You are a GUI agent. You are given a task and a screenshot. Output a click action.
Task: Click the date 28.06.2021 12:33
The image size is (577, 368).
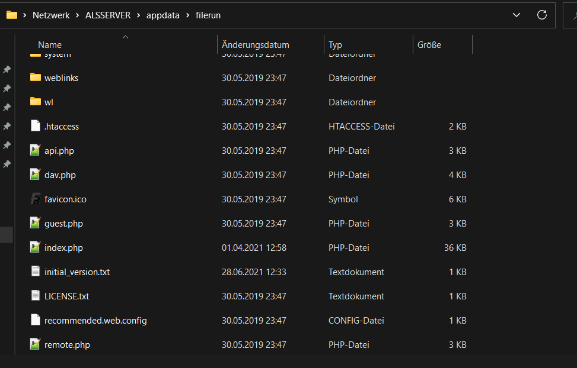[254, 272]
